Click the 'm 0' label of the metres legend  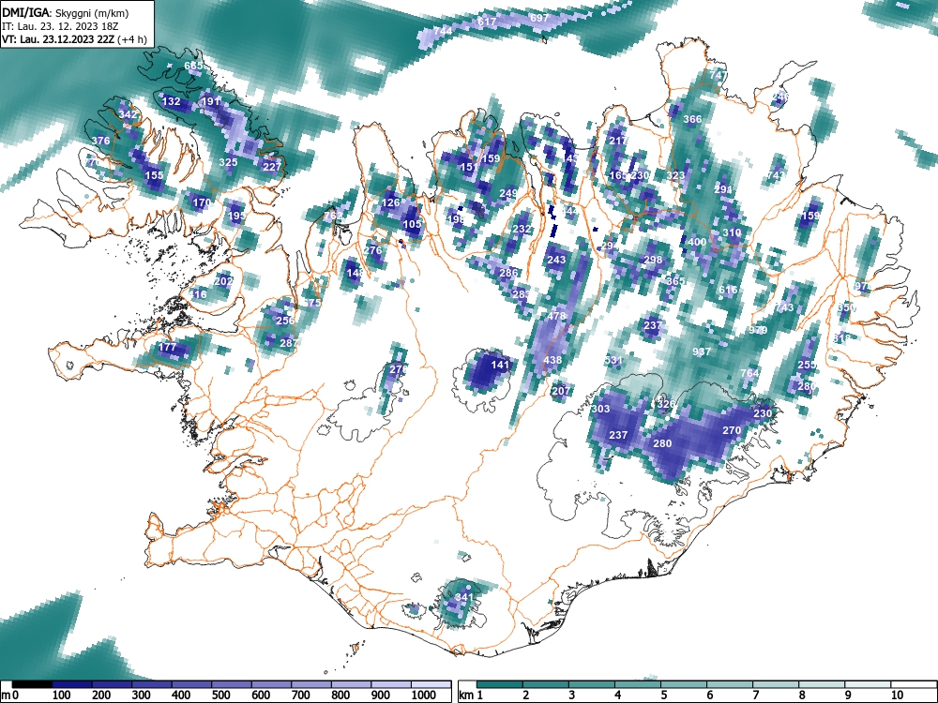10,696
